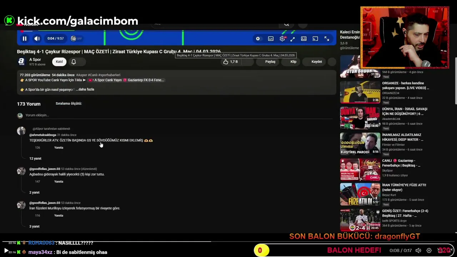Open the @ahmetaksakboga username
The width and height of the screenshot is (457, 257).
(42, 135)
